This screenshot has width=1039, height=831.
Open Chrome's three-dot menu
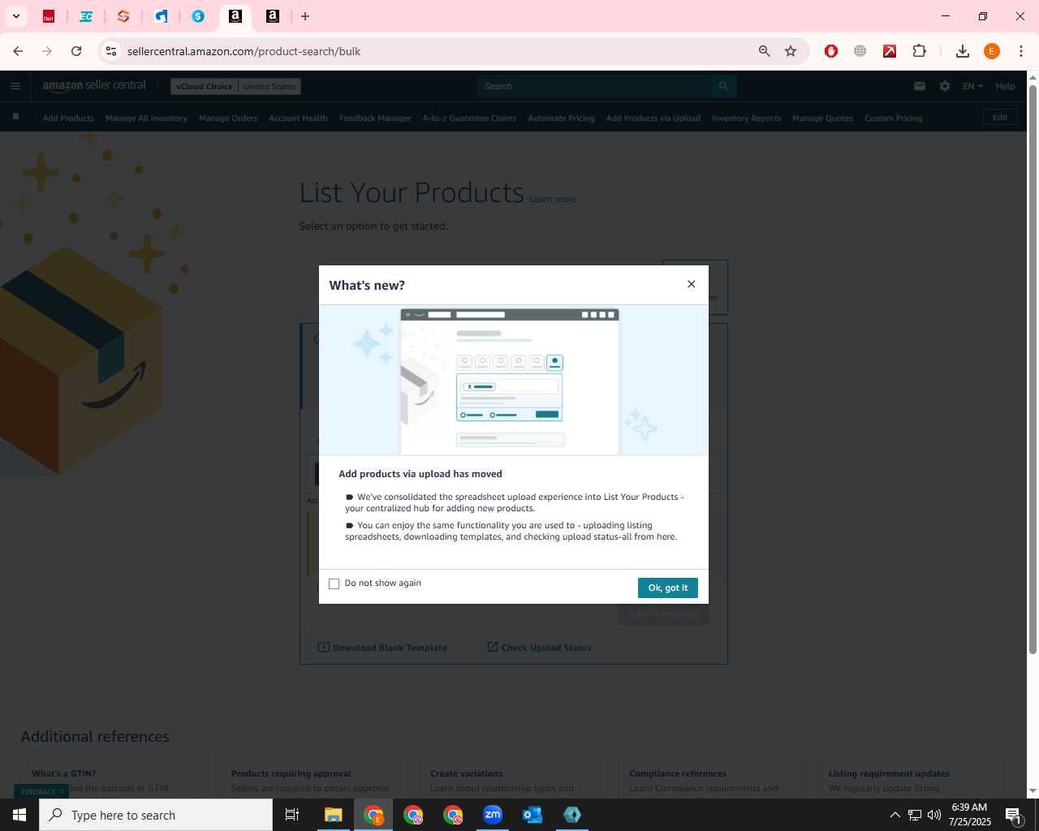pos(1021,51)
